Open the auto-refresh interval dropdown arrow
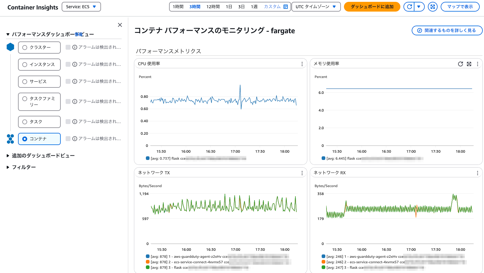The image size is (484, 273). click(419, 7)
